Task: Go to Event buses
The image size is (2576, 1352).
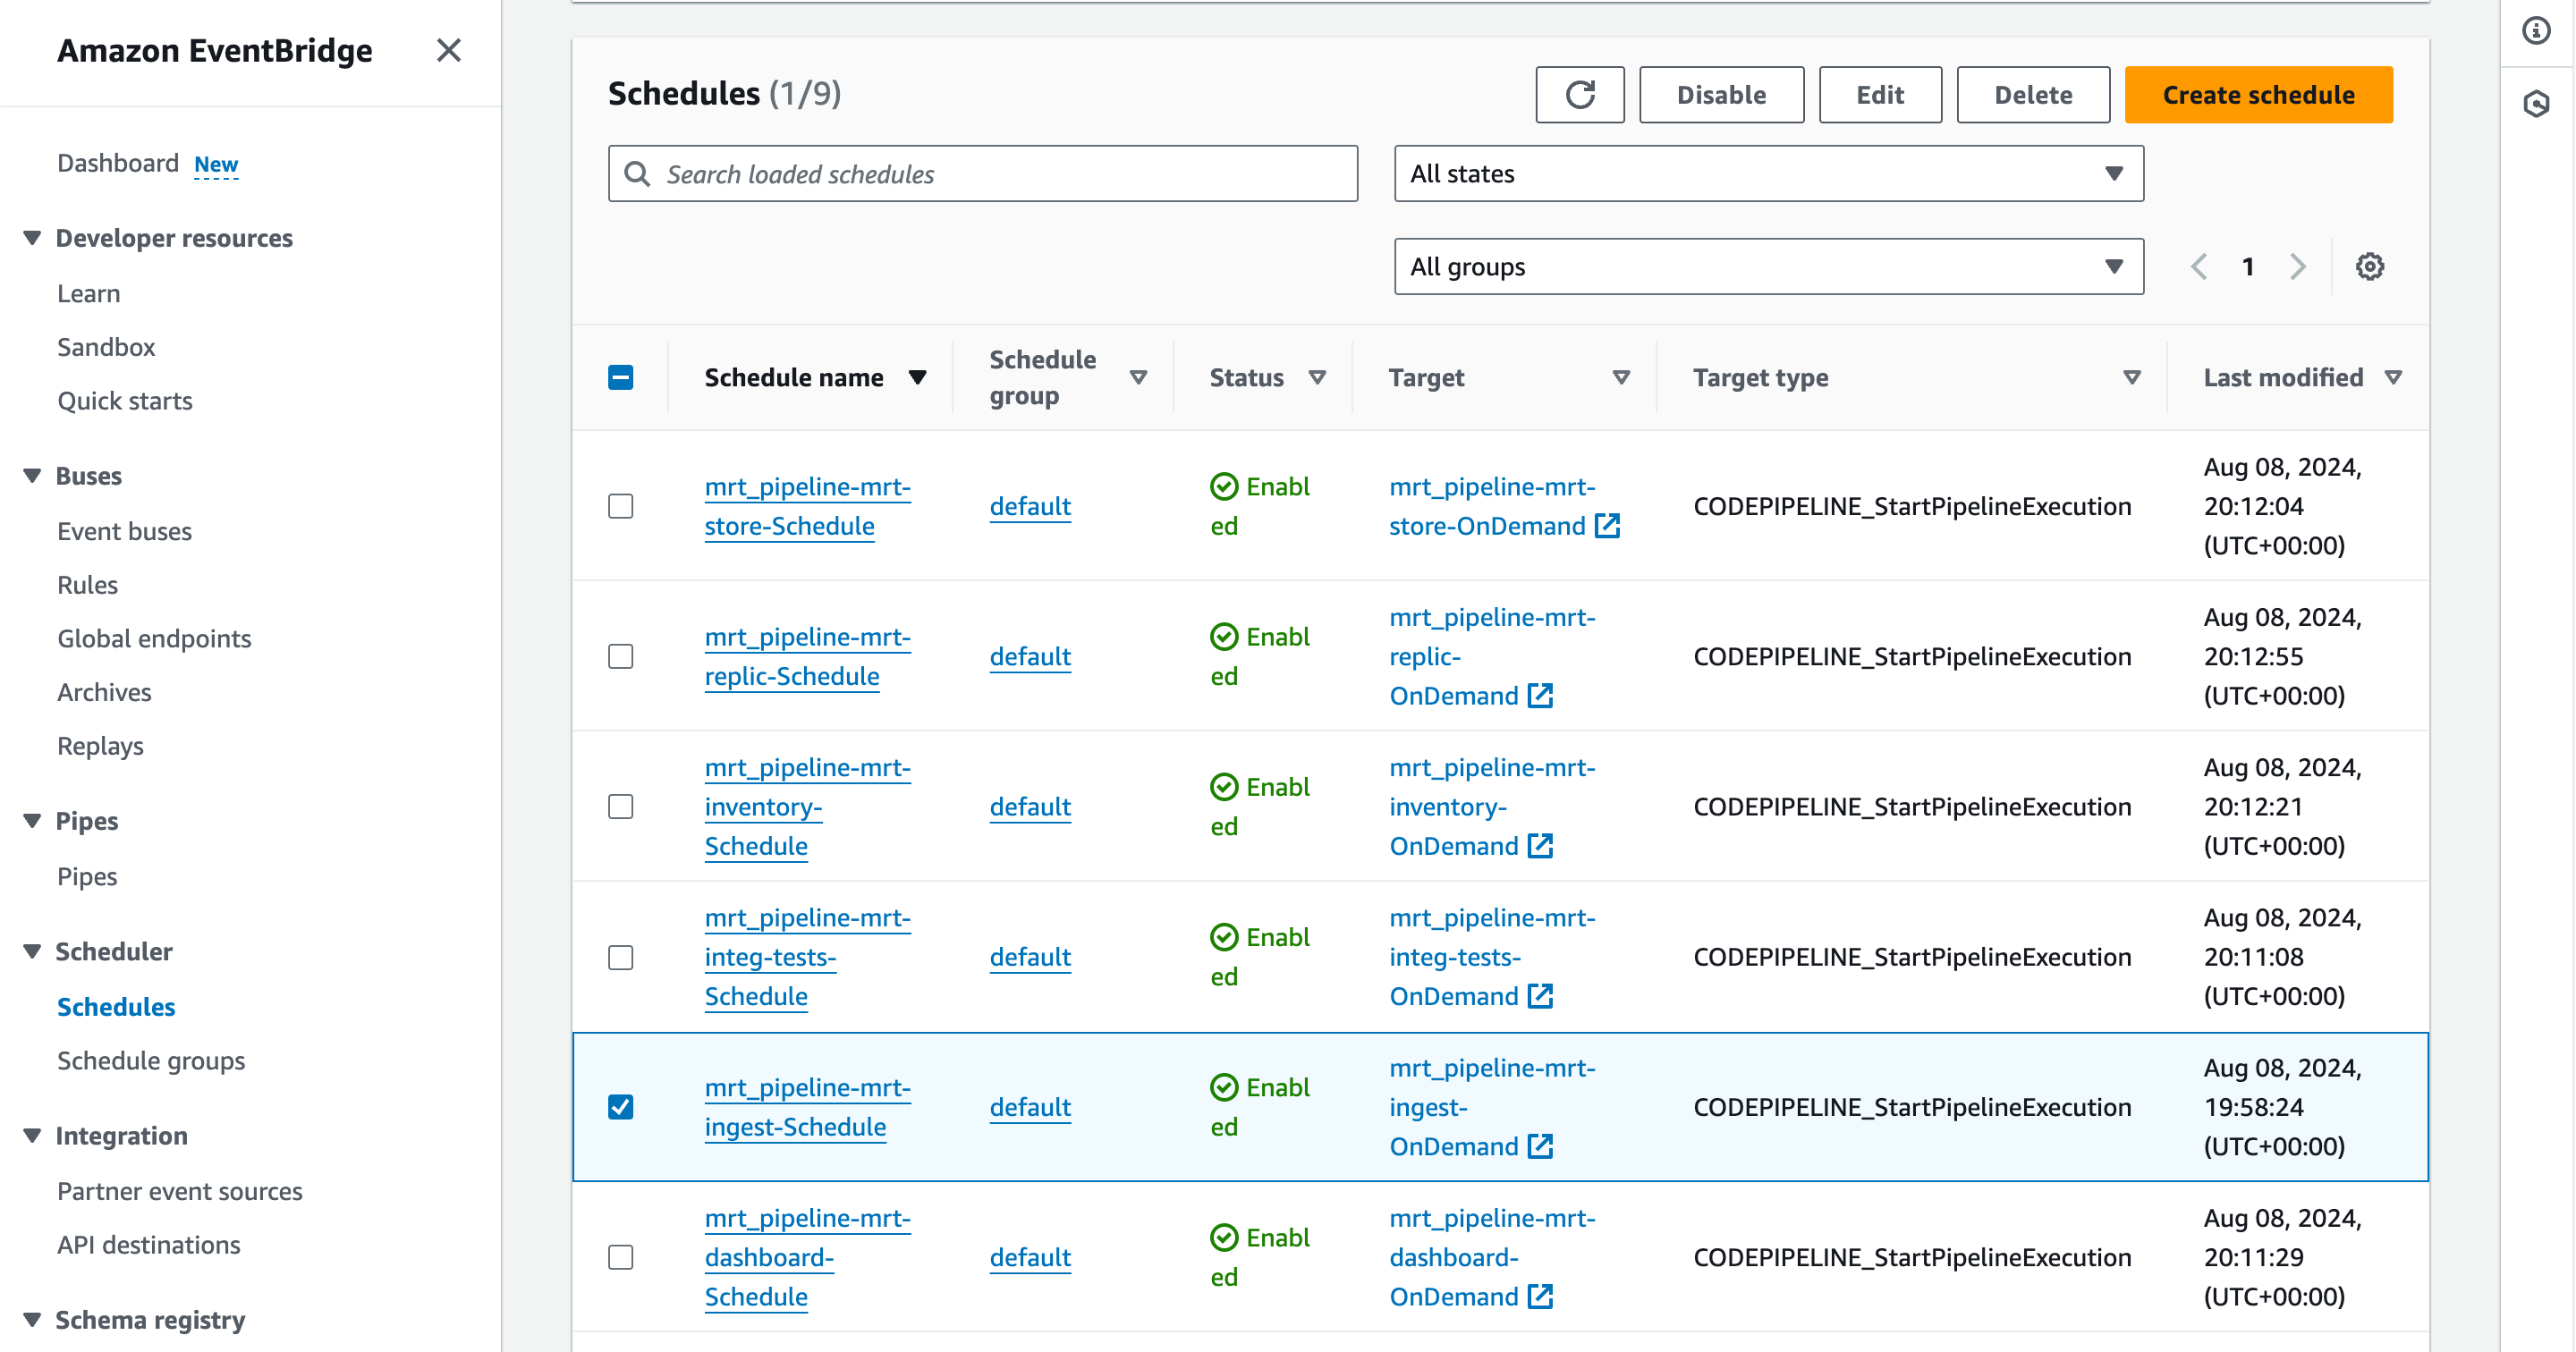Action: (x=124, y=531)
